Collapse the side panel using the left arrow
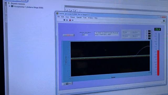The width and height of the screenshot is (168, 95). [x=6, y=3]
